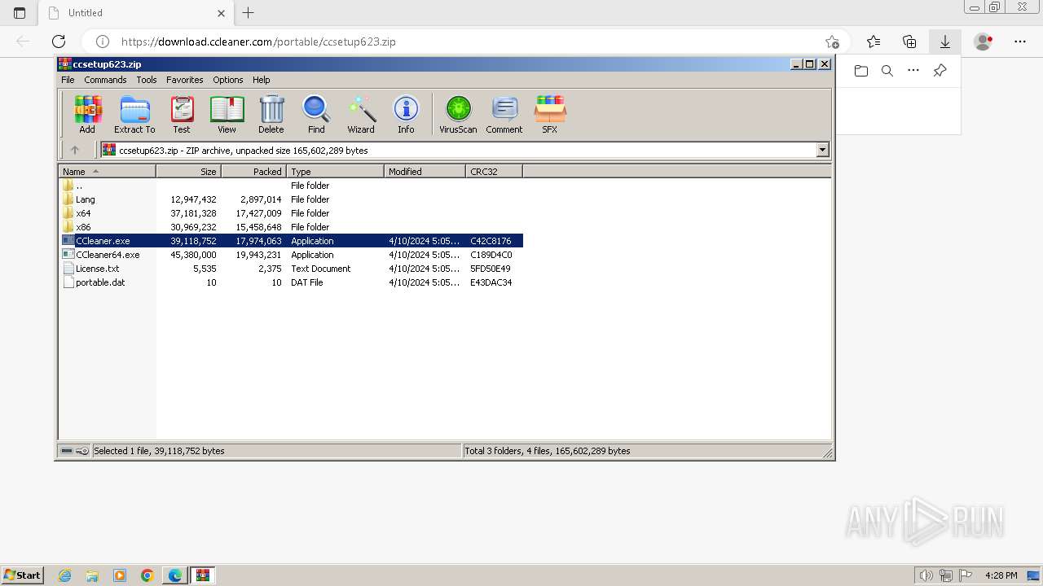Image resolution: width=1043 pixels, height=586 pixels.
Task: Start VirusScan on the archive
Action: pyautogui.click(x=458, y=114)
